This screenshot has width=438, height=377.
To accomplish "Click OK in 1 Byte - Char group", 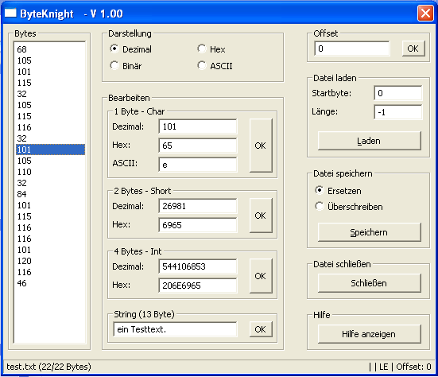I will pyautogui.click(x=261, y=146).
